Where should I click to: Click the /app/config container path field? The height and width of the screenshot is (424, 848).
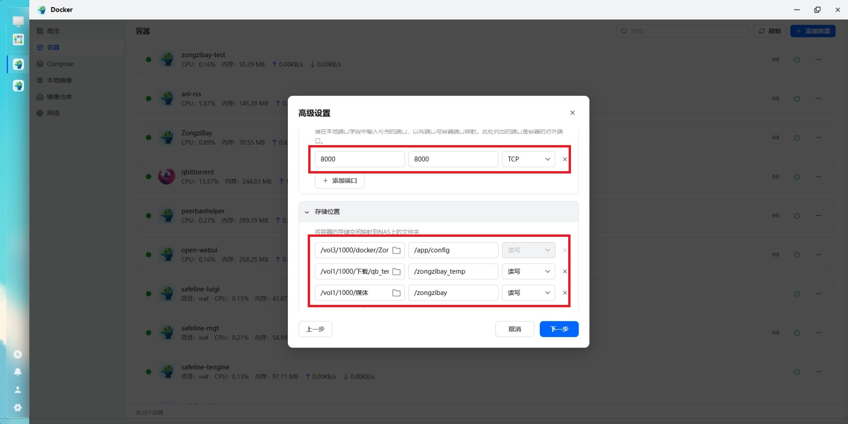click(x=453, y=250)
